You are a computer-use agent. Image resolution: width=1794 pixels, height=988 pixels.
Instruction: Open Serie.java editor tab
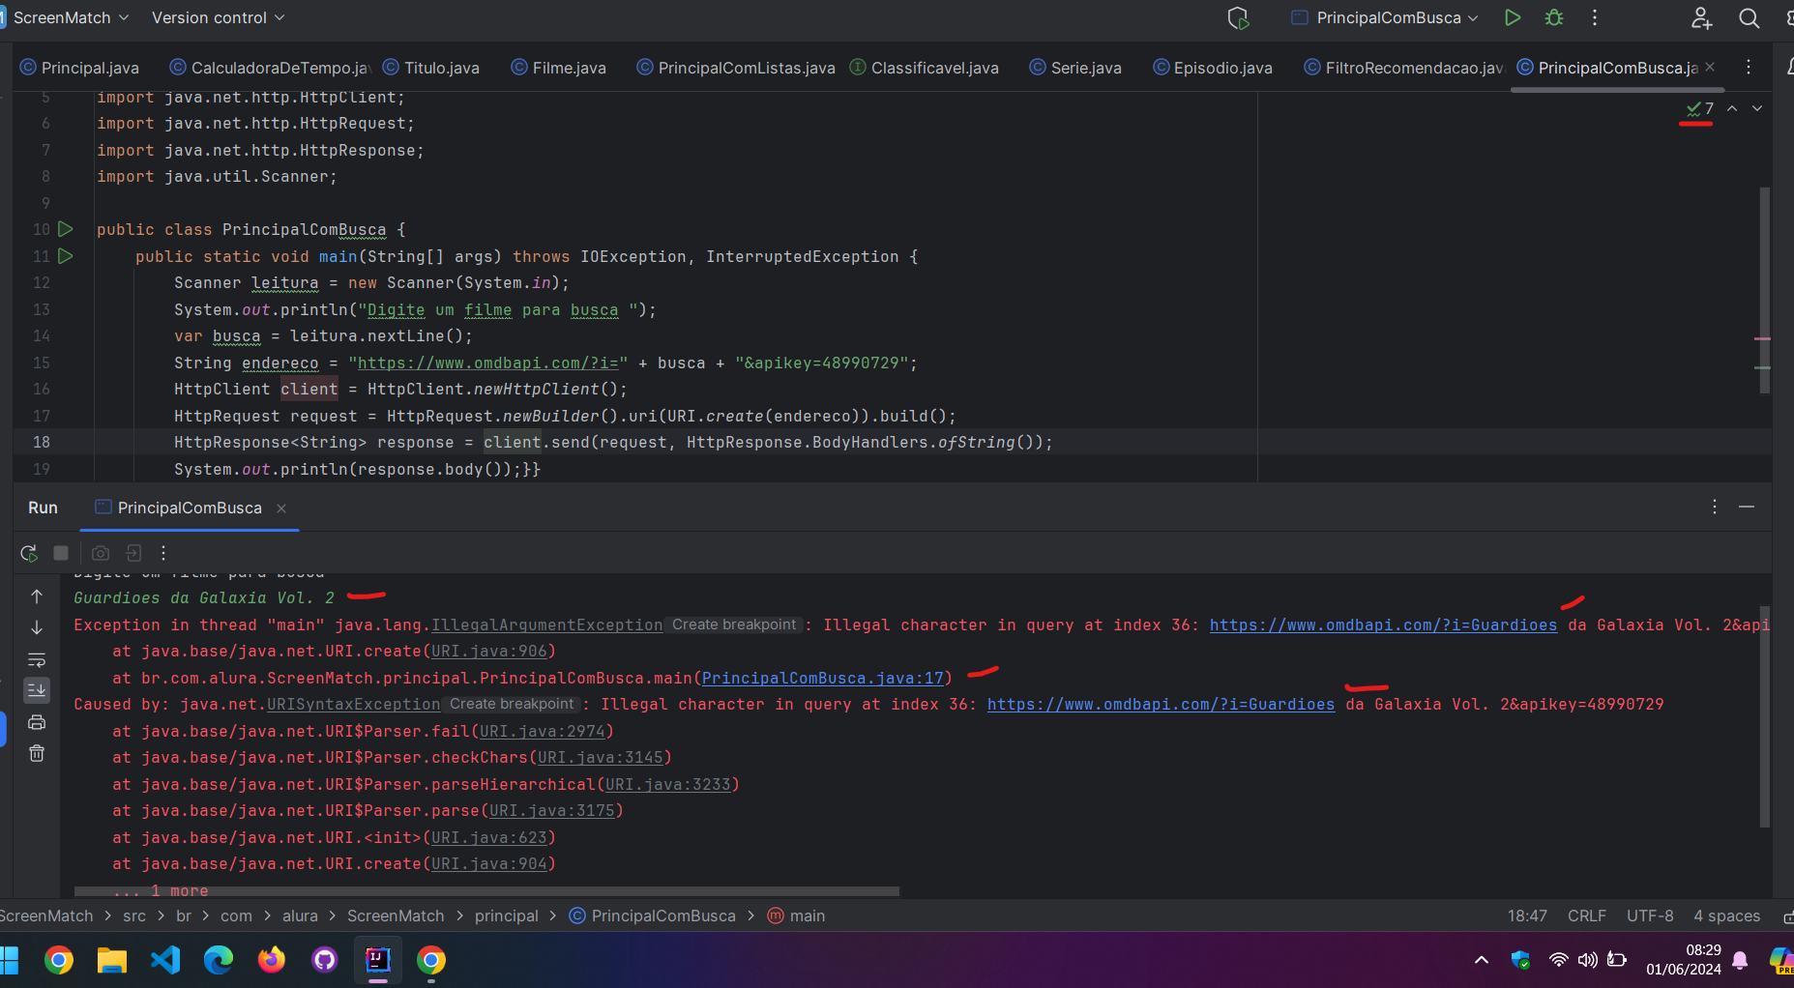pyautogui.click(x=1075, y=68)
